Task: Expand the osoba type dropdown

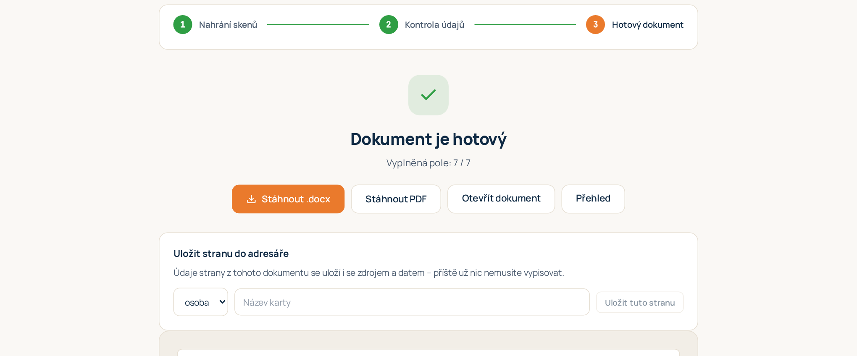Action: (x=201, y=302)
